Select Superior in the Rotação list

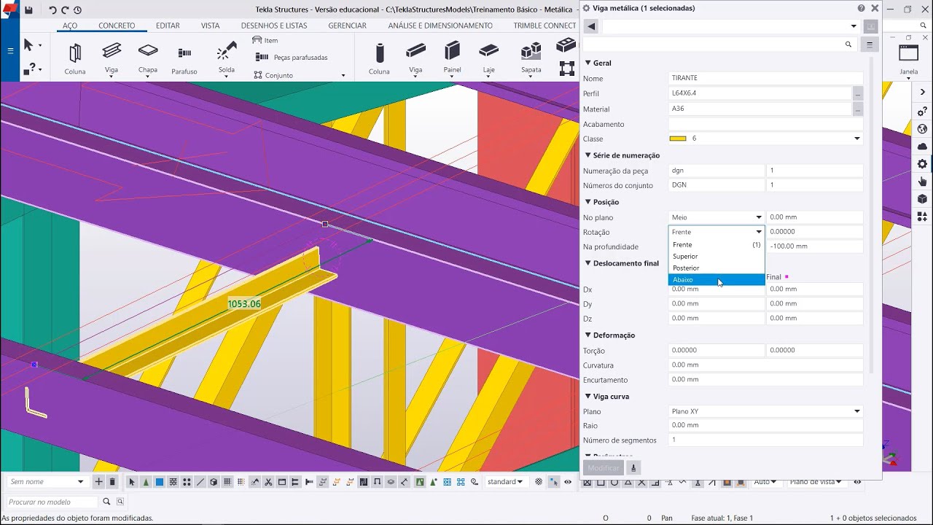click(x=716, y=257)
